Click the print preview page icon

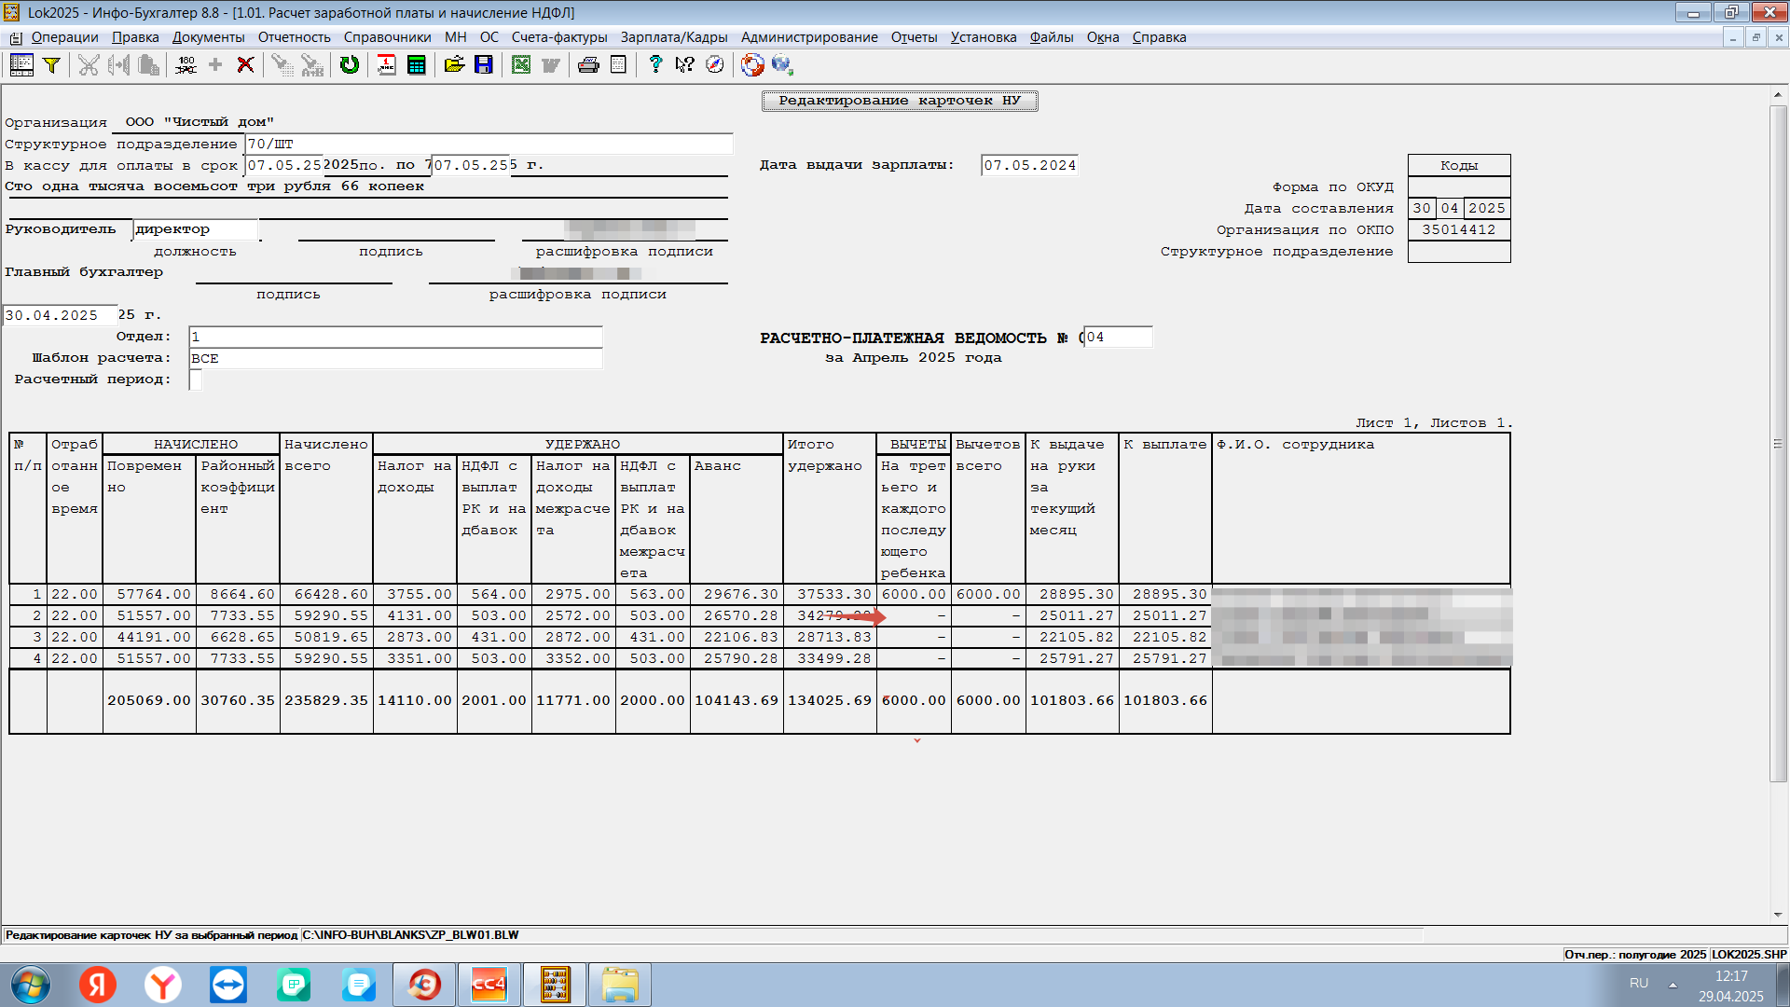(618, 64)
